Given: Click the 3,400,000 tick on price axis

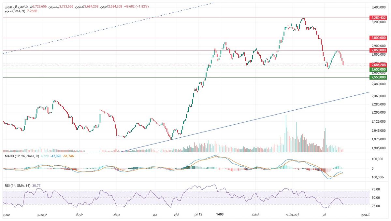Looking at the screenshot, I should 379,7.
